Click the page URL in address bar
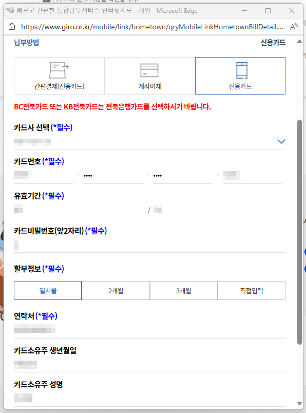The height and width of the screenshot is (413, 306). 152,27
